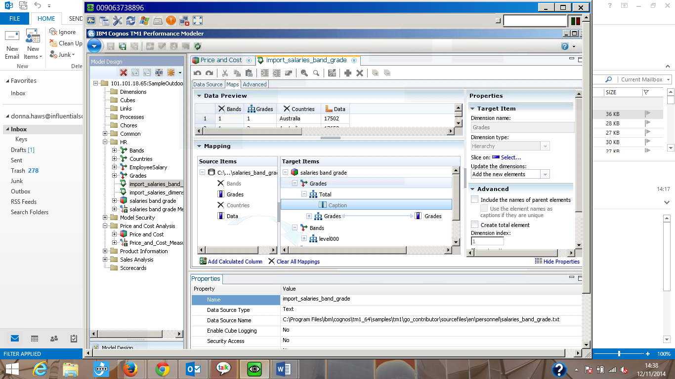675x379 pixels.
Task: Select Caption under Total in Target Items
Action: point(337,205)
